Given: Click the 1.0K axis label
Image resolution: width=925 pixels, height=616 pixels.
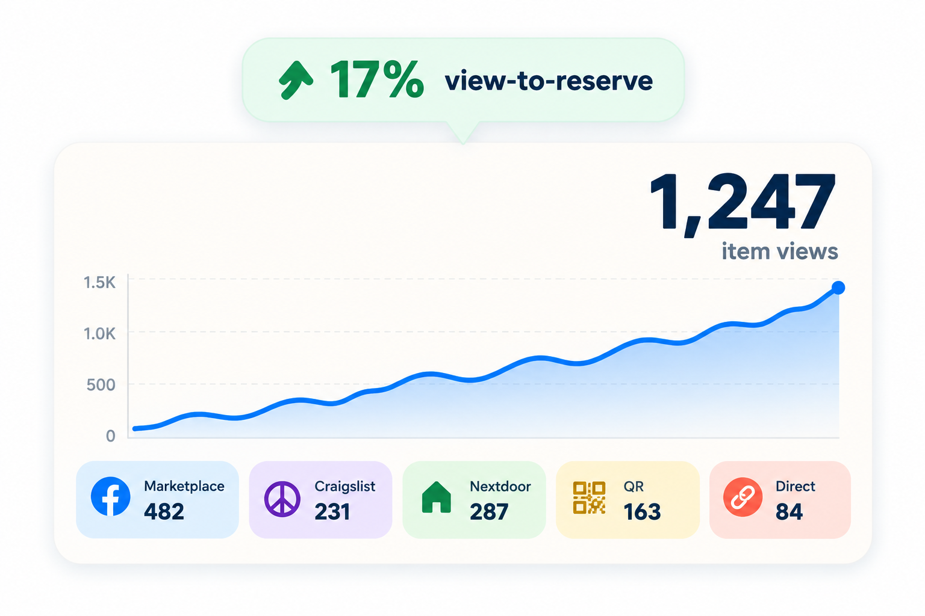Looking at the screenshot, I should point(99,333).
